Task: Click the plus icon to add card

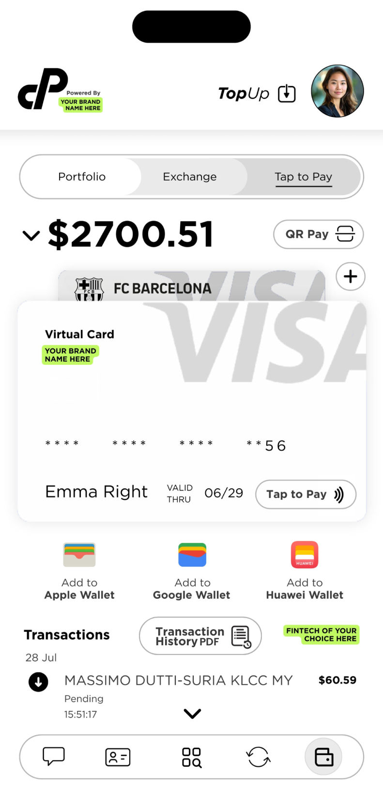Action: pos(350,277)
